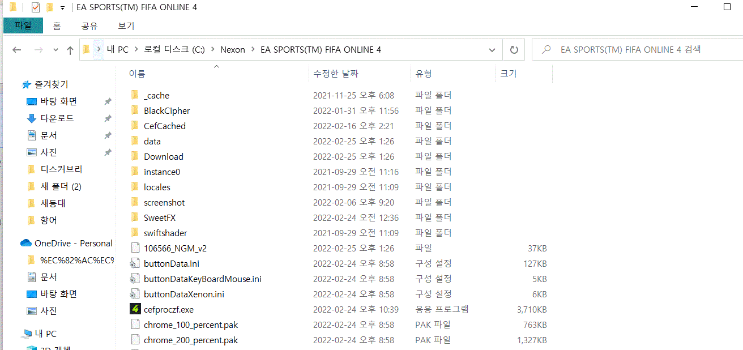This screenshot has height=350, width=743.
Task: Open the quick access toolbar customize dropdown
Action: pyautogui.click(x=62, y=8)
